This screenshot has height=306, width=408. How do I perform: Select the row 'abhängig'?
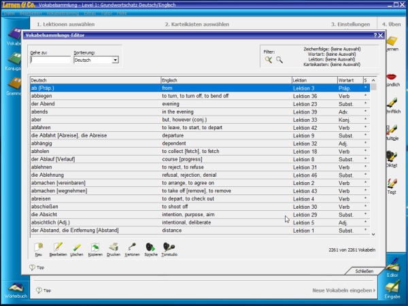click(x=200, y=143)
